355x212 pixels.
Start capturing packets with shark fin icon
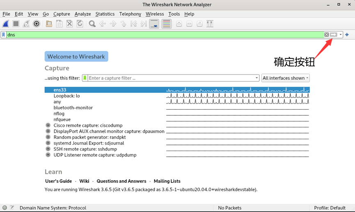(x=6, y=24)
